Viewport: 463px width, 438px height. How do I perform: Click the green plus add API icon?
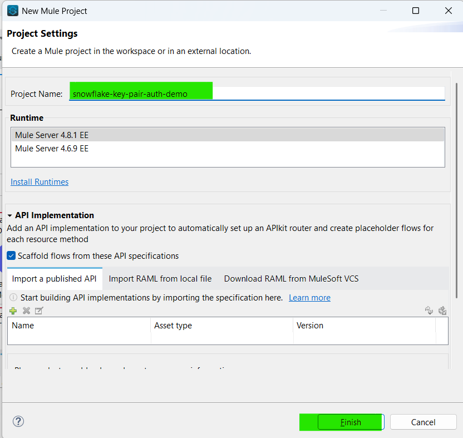(x=13, y=311)
